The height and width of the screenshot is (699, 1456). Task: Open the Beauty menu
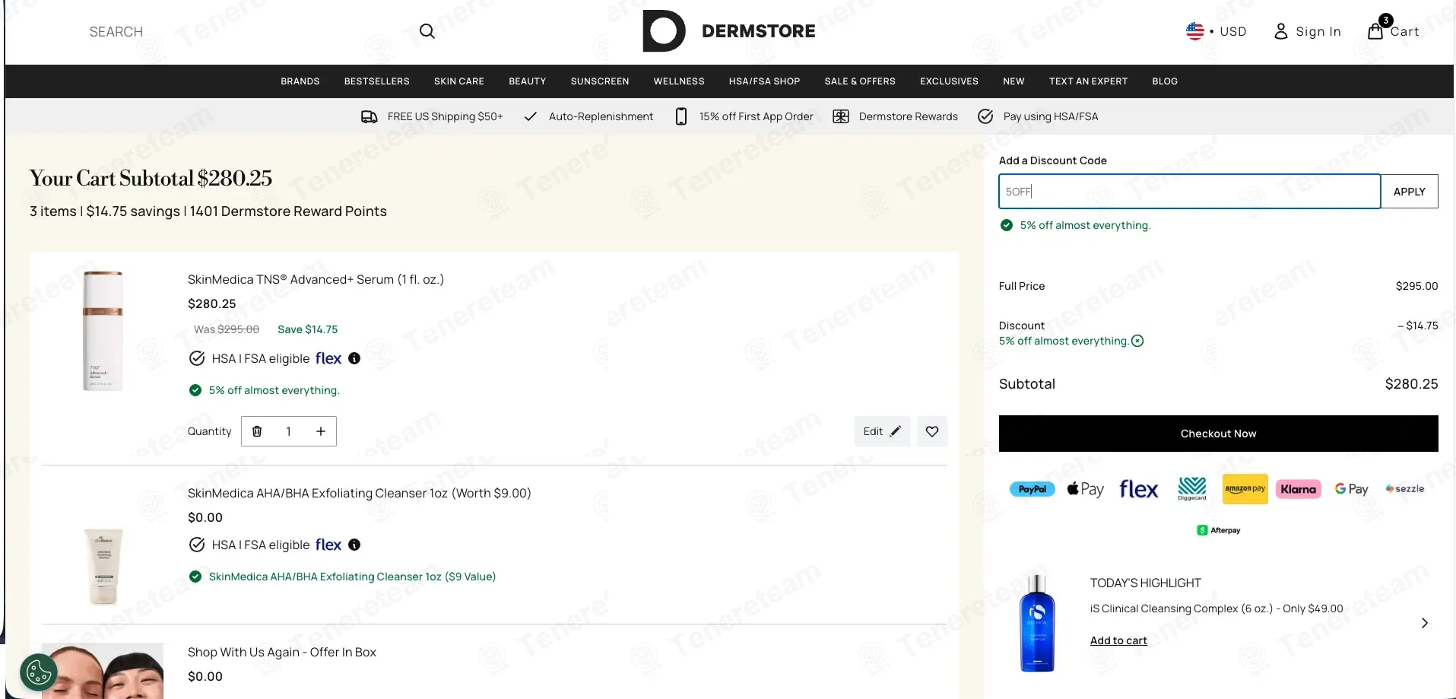528,81
